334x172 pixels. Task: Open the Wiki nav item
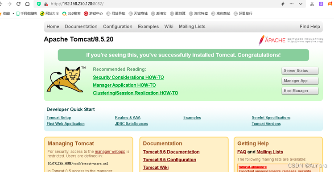point(169,27)
